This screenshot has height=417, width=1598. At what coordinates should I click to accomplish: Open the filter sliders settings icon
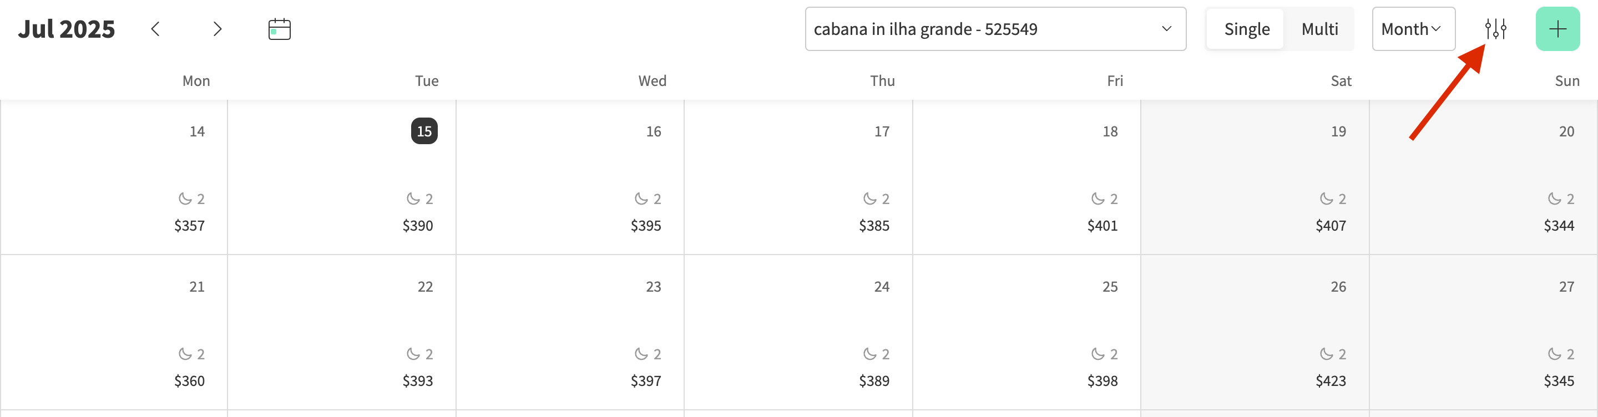point(1495,29)
